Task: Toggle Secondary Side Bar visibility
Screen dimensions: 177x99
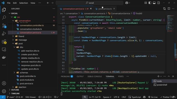Action: point(158,3)
